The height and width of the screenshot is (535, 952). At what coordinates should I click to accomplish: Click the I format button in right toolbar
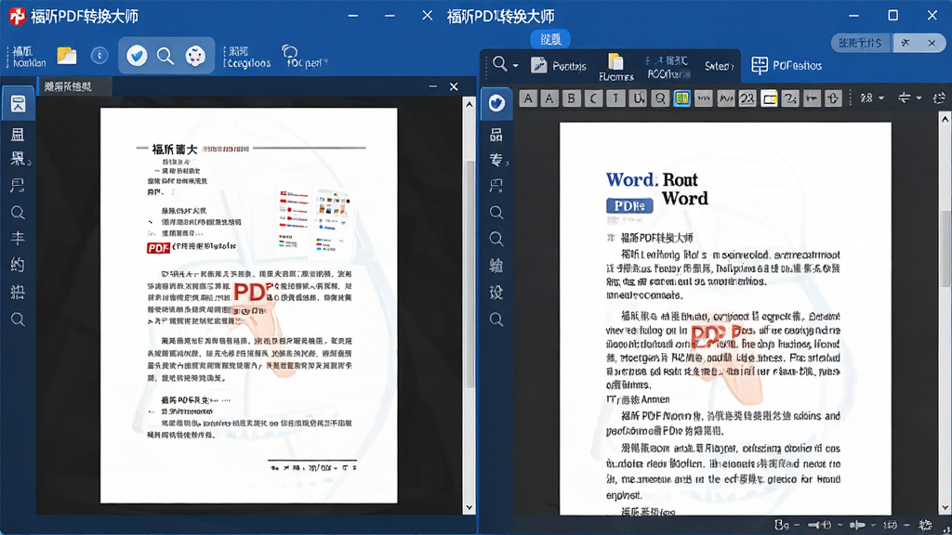615,98
